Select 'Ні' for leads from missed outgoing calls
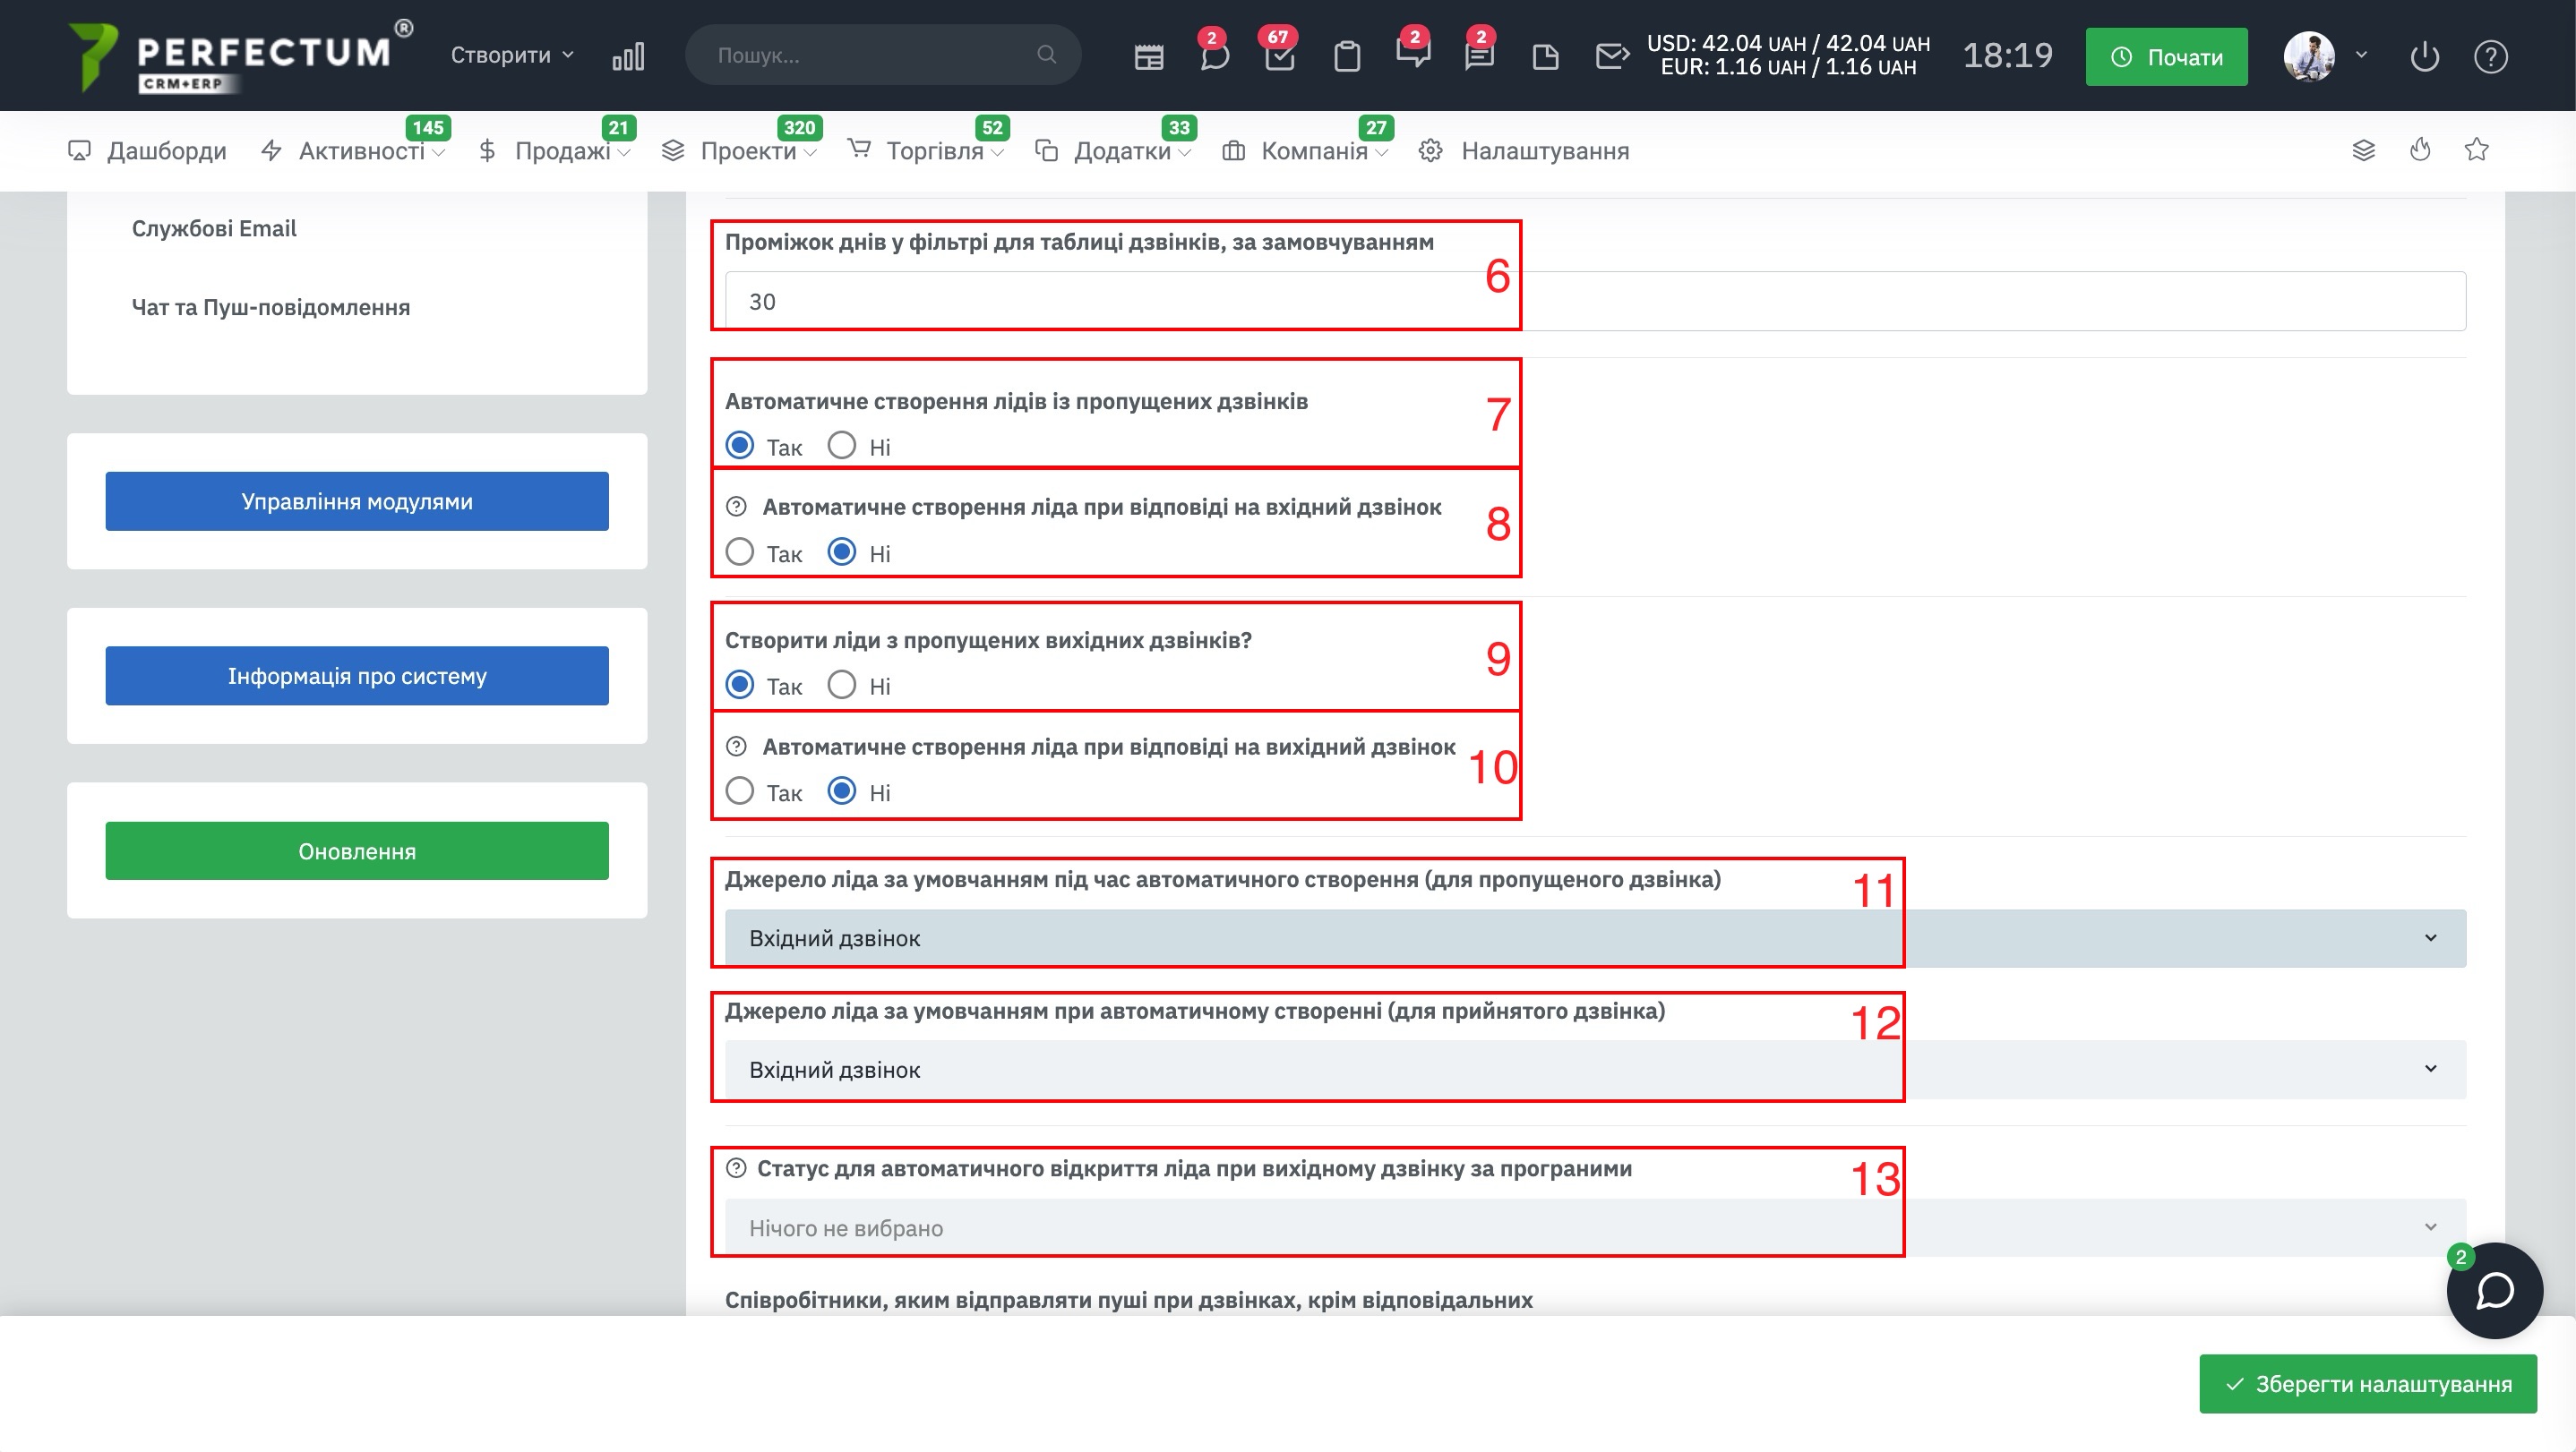This screenshot has height=1452, width=2576. [x=842, y=686]
